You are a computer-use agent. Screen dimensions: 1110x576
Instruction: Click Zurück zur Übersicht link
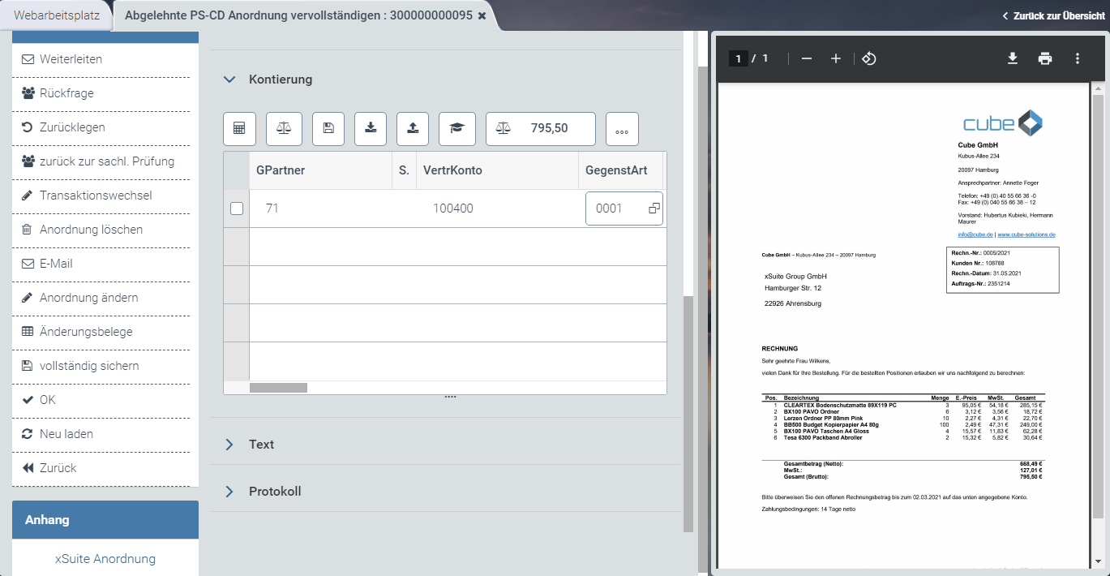[x=1052, y=15]
